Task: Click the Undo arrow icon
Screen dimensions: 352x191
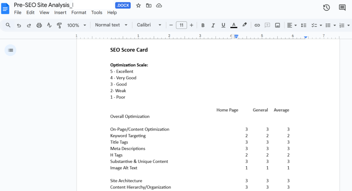Action: pyautogui.click(x=19, y=25)
